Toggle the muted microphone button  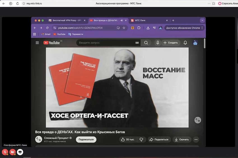pyautogui.click(x=5, y=152)
